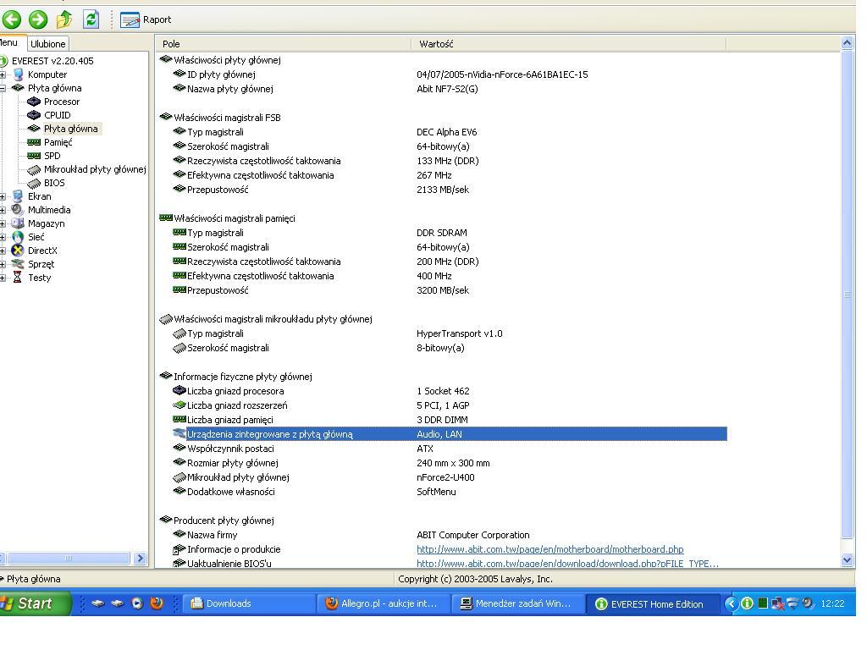The width and height of the screenshot is (867, 650).
Task: Click the Up level arrow toolbar icon
Action: (64, 19)
